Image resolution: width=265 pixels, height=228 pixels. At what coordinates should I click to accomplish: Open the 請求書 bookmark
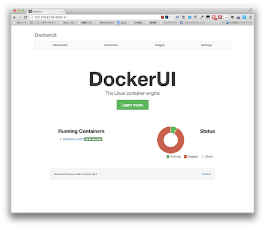(x=151, y=23)
